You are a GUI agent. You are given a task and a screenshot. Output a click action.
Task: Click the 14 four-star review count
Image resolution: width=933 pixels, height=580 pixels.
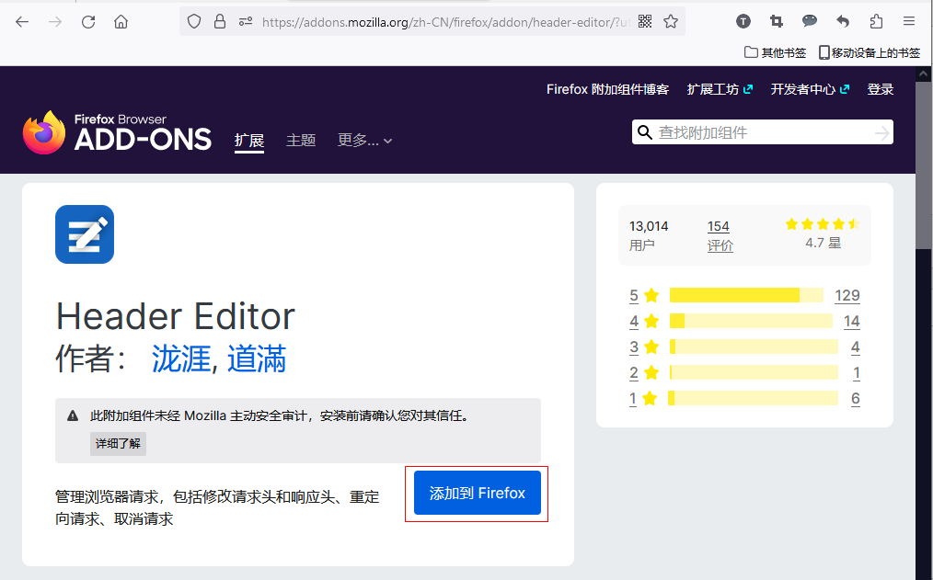tap(851, 322)
